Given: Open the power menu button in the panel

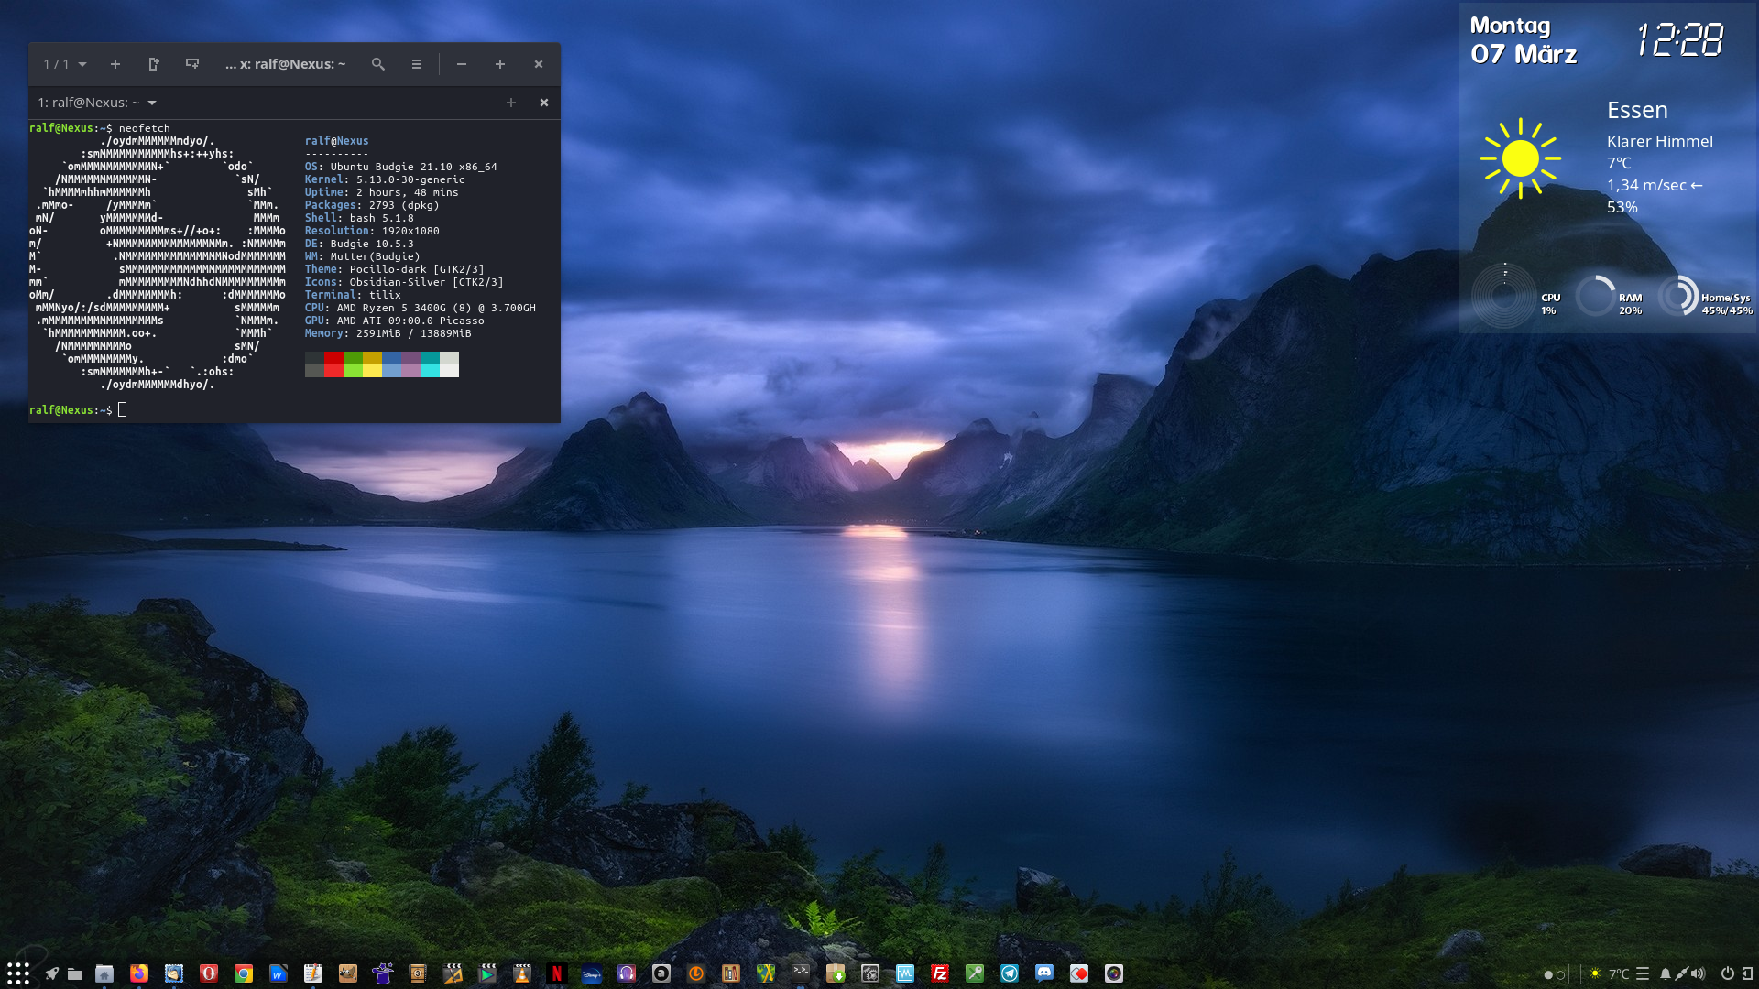Looking at the screenshot, I should (x=1727, y=973).
